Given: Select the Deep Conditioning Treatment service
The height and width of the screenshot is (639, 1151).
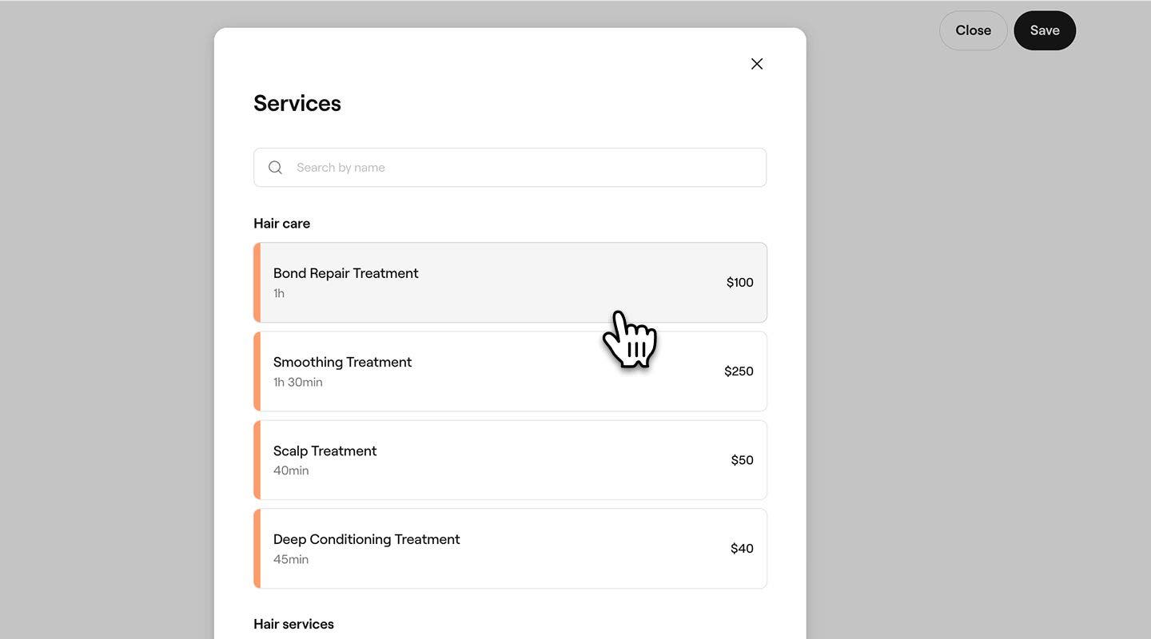Looking at the screenshot, I should click(480, 549).
